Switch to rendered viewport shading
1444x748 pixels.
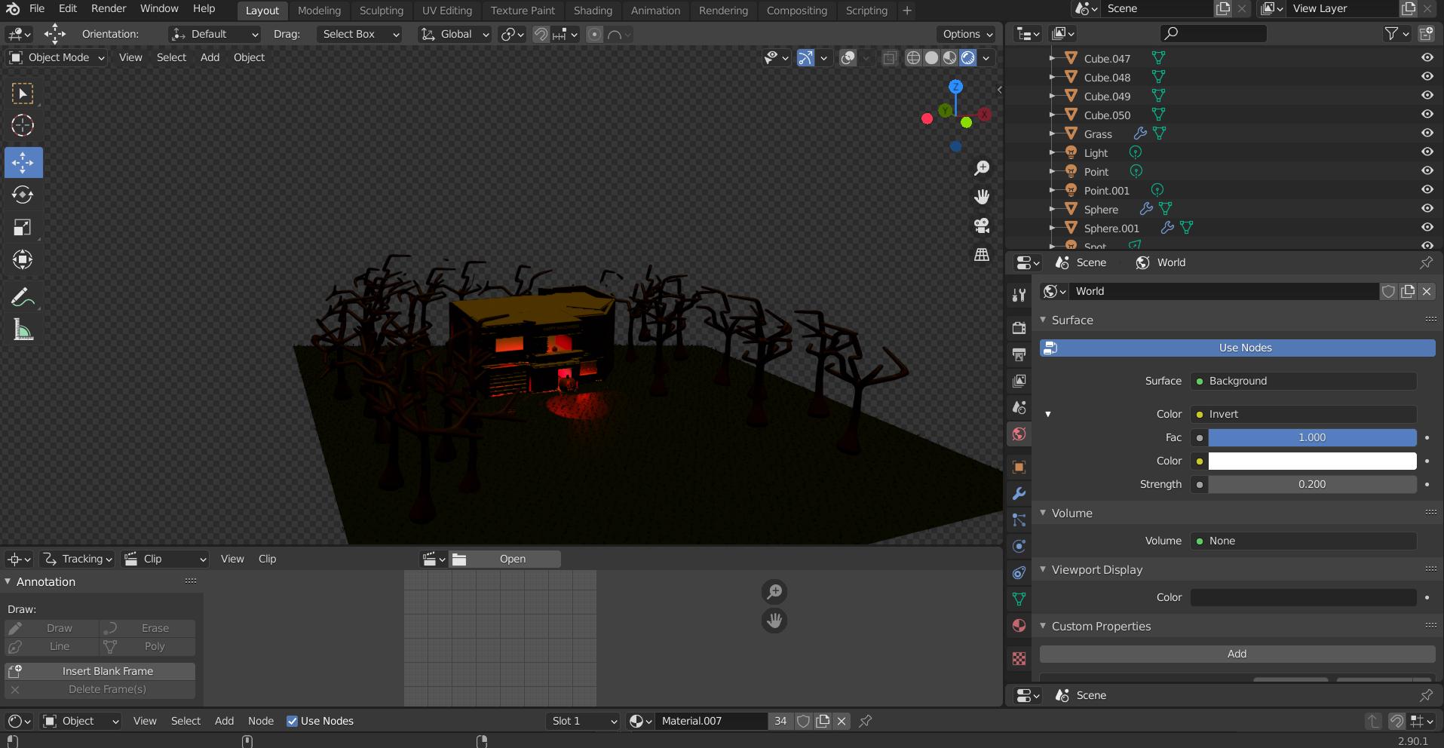(x=968, y=58)
